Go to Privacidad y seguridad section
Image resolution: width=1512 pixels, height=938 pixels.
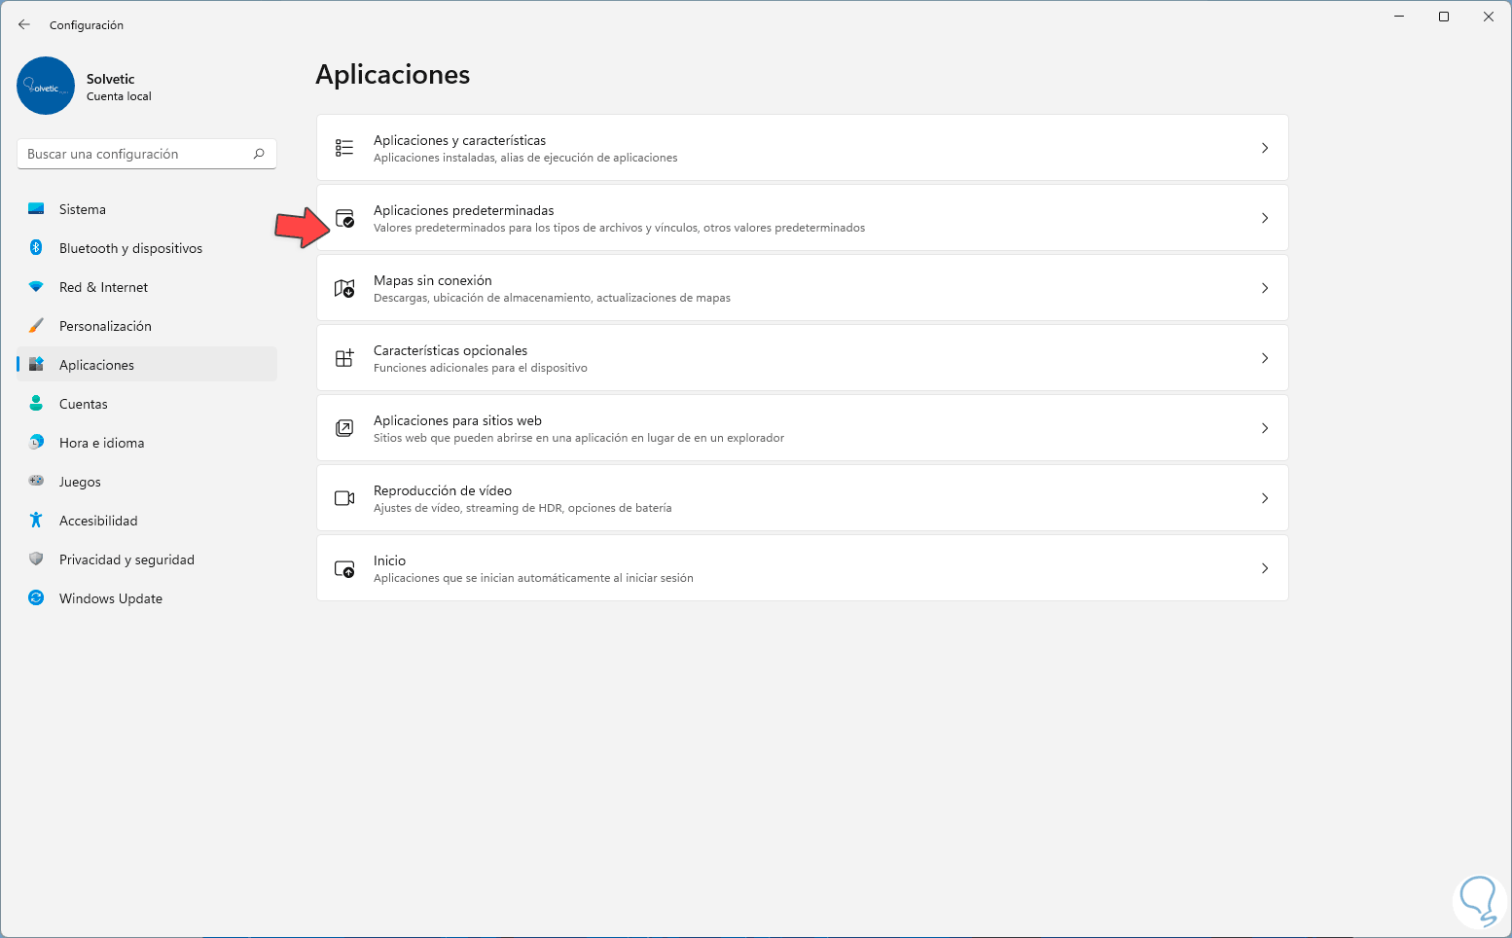126,559
